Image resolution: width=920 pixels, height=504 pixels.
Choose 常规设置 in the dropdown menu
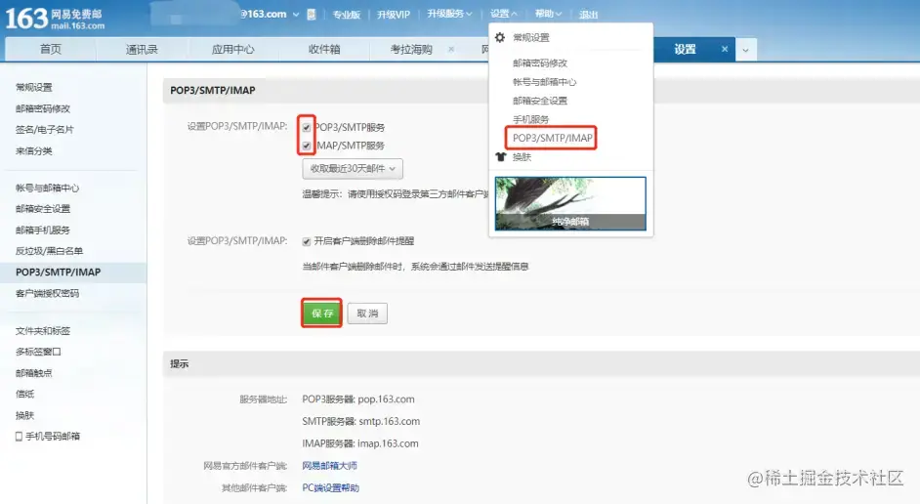point(531,37)
